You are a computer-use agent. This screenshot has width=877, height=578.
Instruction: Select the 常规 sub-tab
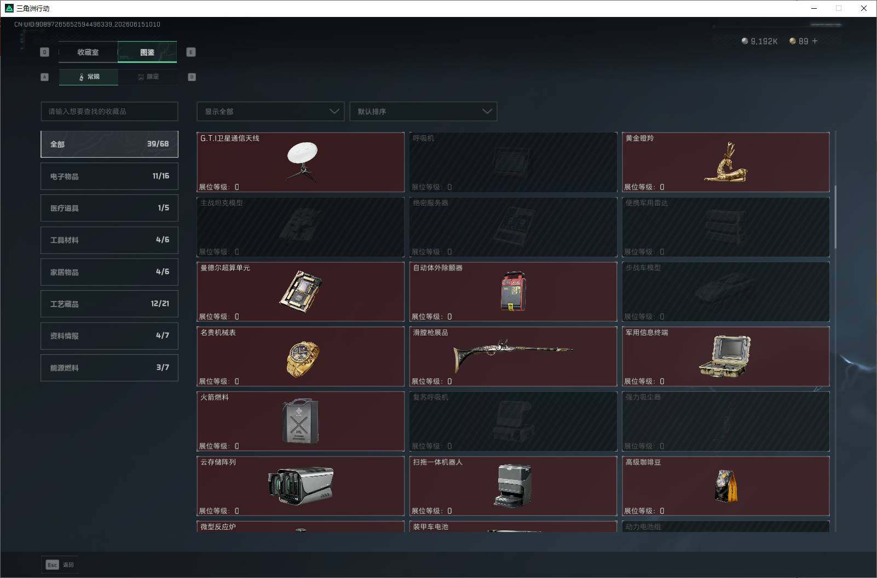click(89, 77)
